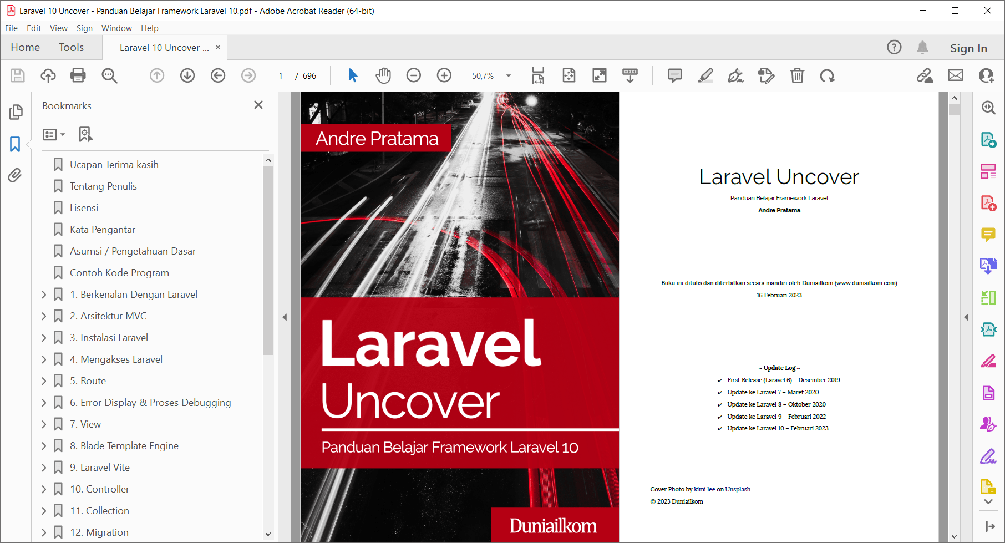The image size is (1005, 543).
Task: Click the Sign In button
Action: (968, 48)
